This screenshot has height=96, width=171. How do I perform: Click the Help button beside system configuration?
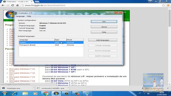tap(104, 32)
